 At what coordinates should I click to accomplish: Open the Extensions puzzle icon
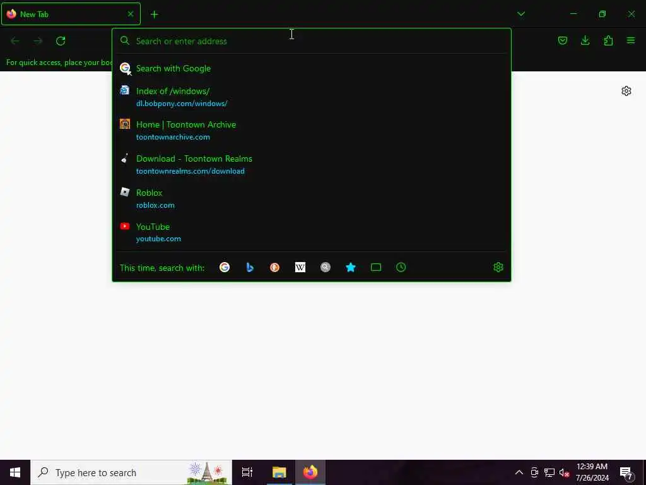[x=608, y=40]
